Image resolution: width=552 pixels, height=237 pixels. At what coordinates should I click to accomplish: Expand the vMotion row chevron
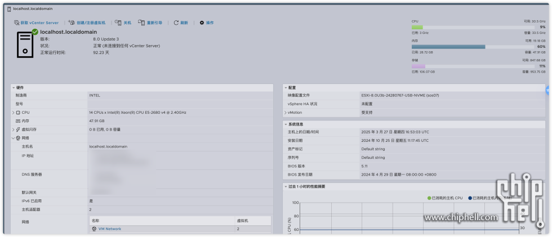(286, 113)
